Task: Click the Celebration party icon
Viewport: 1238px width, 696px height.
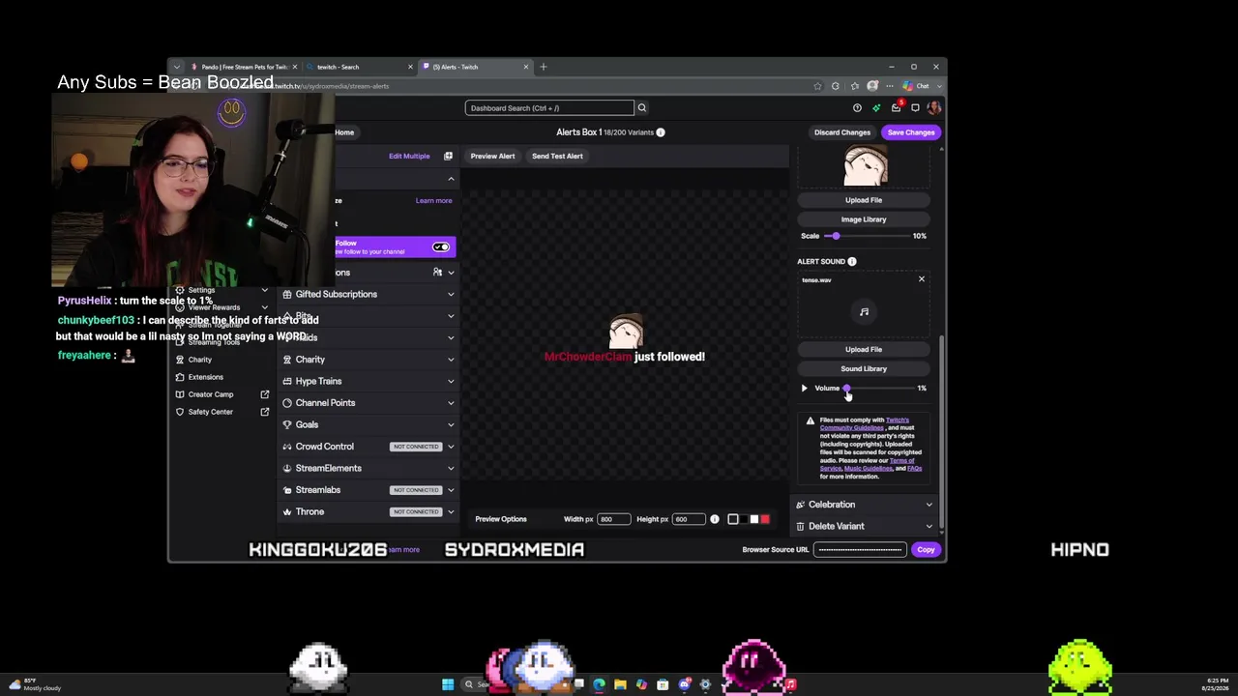Action: tap(800, 505)
